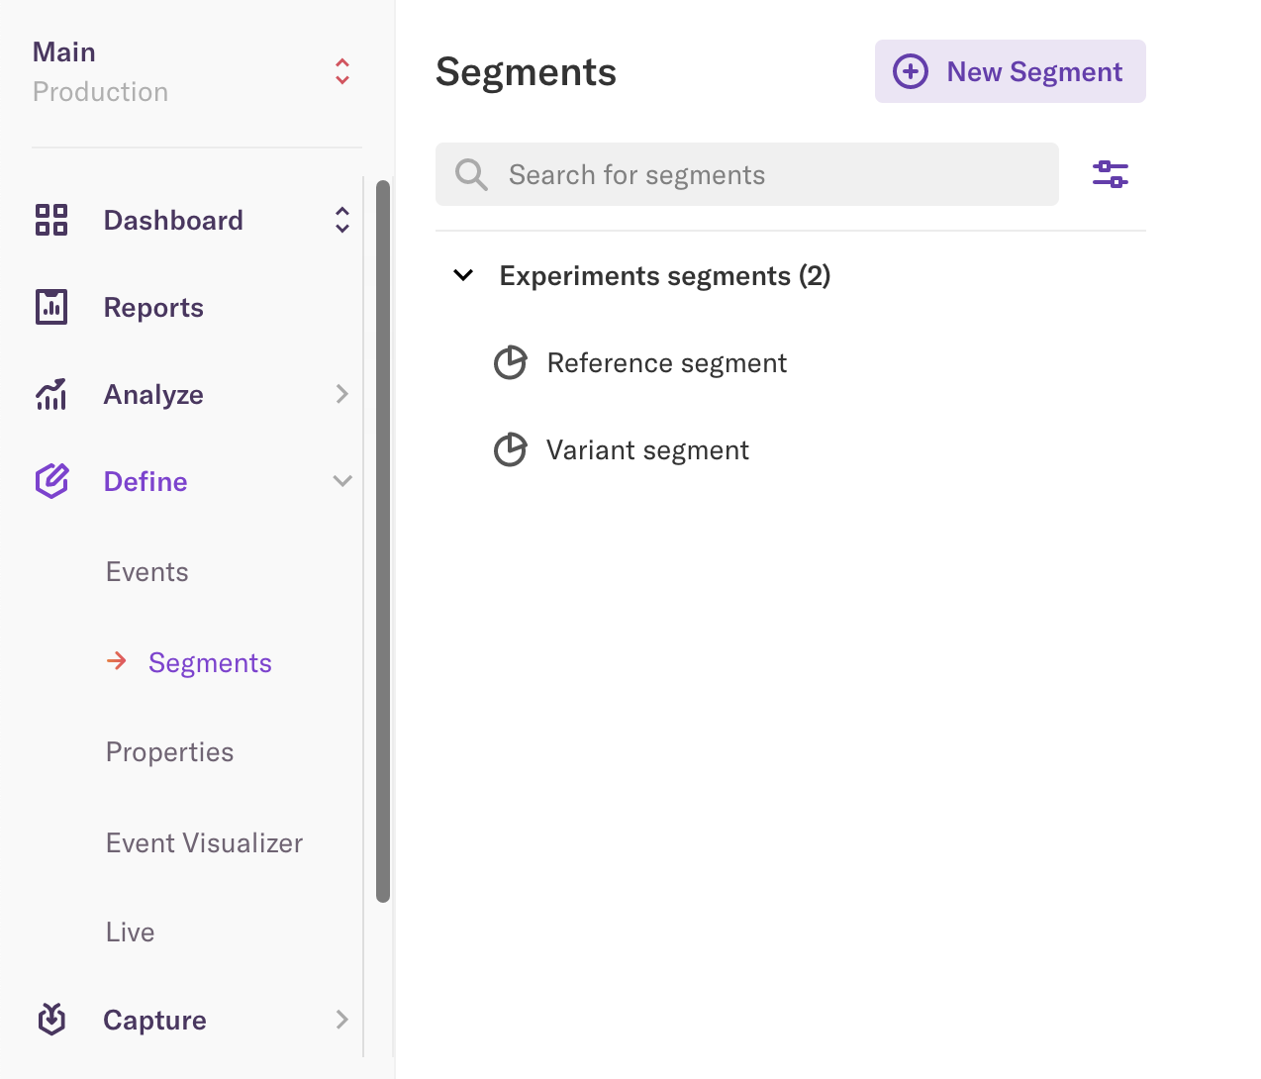Click the Variant segment pie icon
The height and width of the screenshot is (1079, 1261).
tap(510, 450)
